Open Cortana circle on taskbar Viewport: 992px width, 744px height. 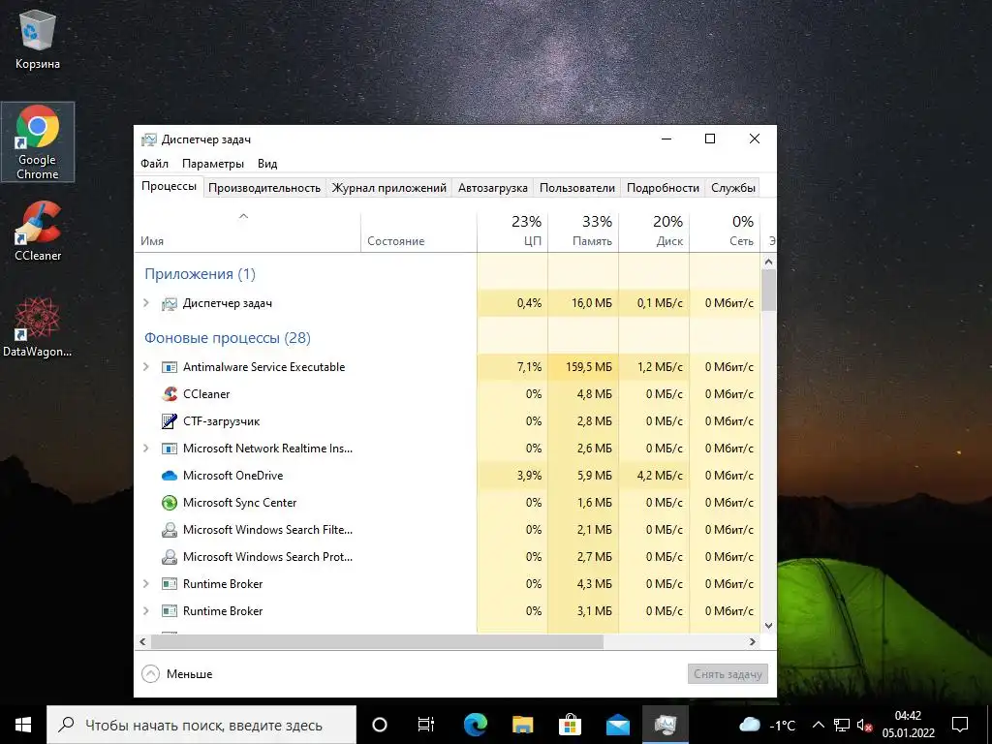(379, 725)
